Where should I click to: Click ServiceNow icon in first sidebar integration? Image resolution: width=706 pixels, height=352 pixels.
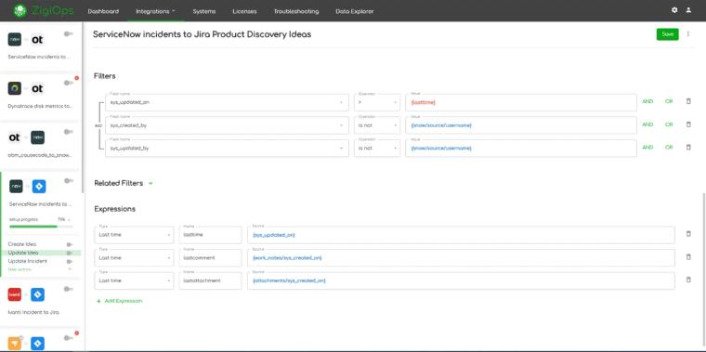[x=15, y=40]
